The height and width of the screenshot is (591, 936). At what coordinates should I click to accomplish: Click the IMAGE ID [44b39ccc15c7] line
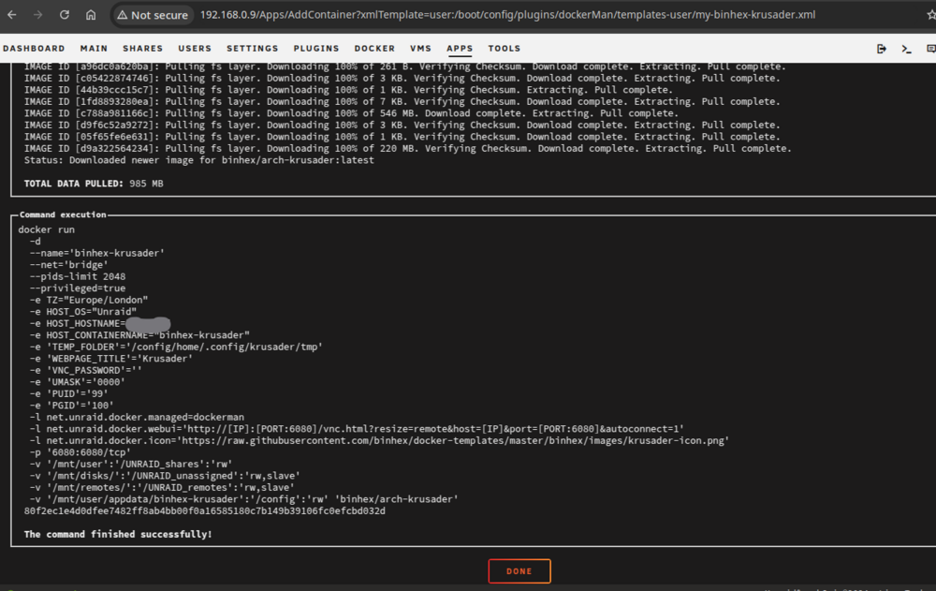tap(348, 90)
